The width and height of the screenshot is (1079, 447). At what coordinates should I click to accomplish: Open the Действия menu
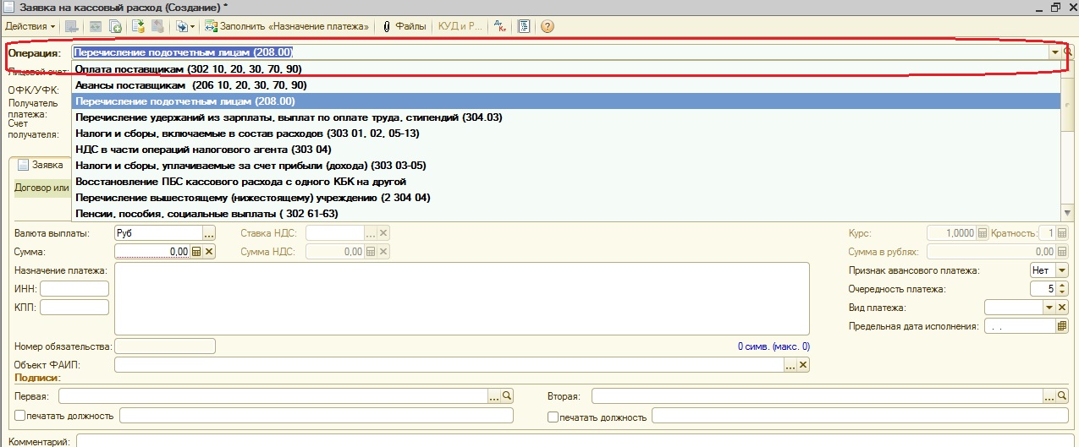coord(30,26)
